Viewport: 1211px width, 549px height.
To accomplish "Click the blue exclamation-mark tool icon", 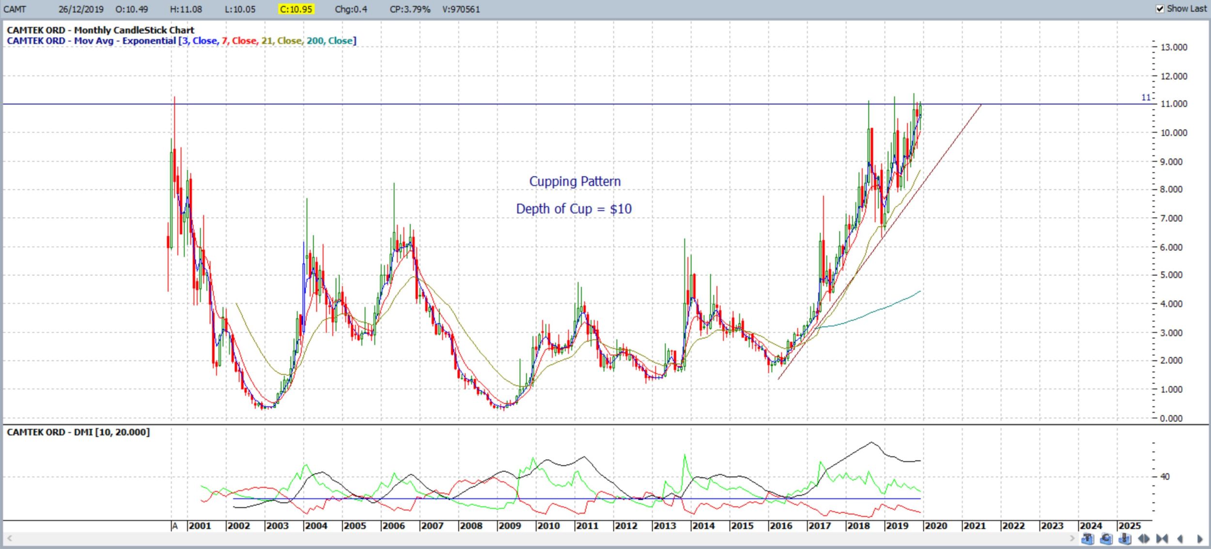I will [1125, 538].
